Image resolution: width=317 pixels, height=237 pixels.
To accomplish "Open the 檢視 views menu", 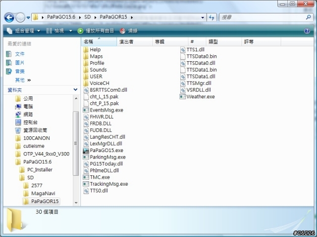I will point(55,31).
